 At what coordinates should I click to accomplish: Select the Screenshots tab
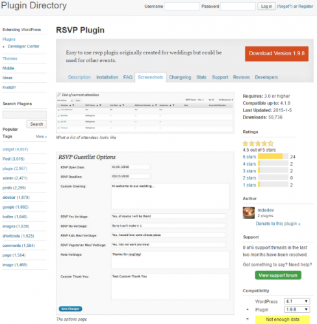point(151,77)
